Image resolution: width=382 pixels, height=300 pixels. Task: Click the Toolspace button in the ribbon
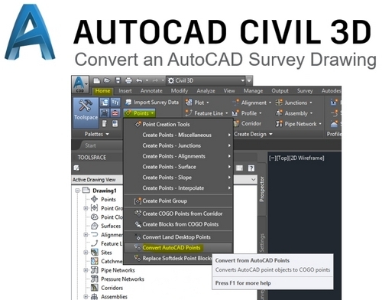[86, 112]
